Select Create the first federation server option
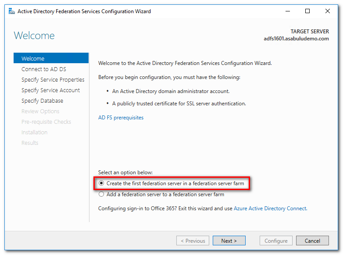Screen dimensions: 343x255 pos(101,183)
